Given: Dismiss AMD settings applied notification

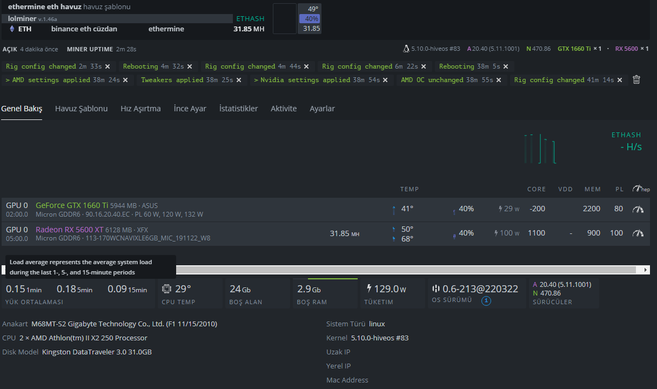Looking at the screenshot, I should [x=125, y=80].
